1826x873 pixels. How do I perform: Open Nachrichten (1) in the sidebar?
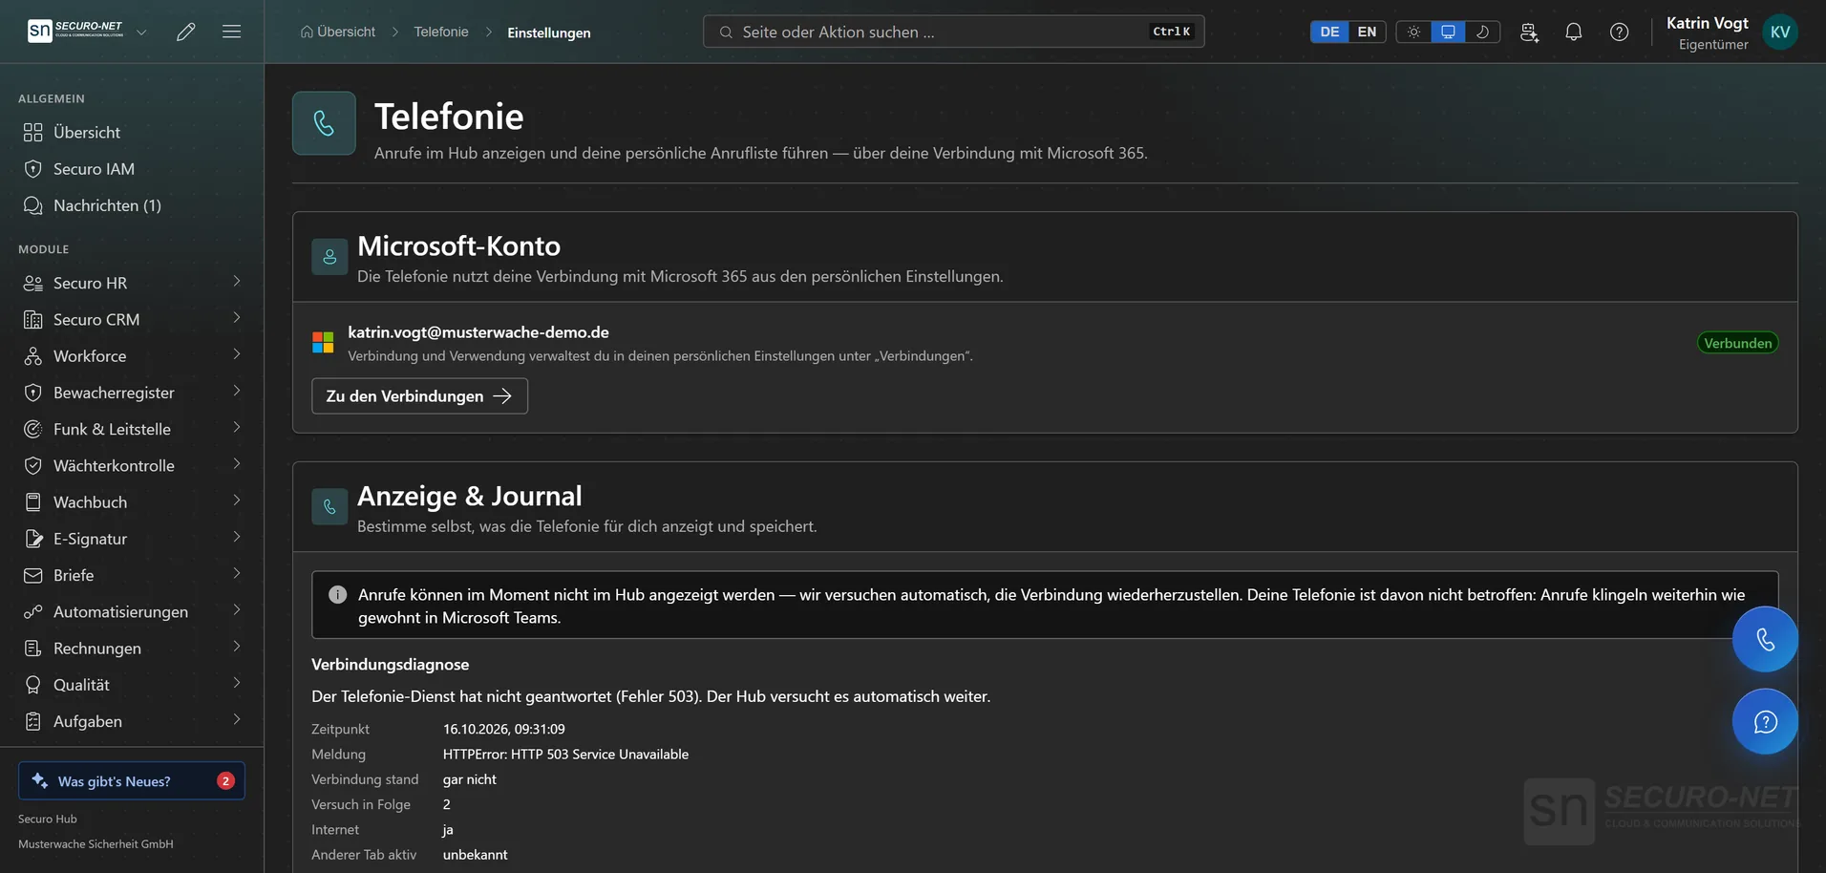[x=132, y=205]
